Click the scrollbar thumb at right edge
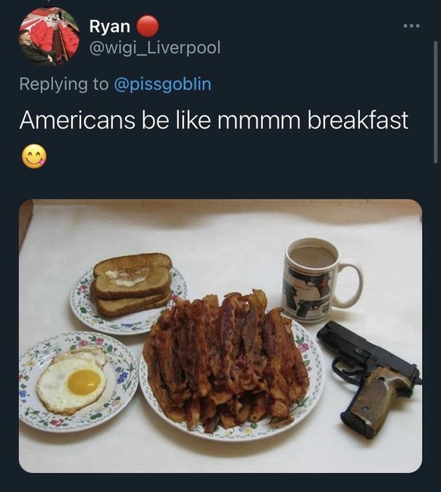 click(x=436, y=102)
